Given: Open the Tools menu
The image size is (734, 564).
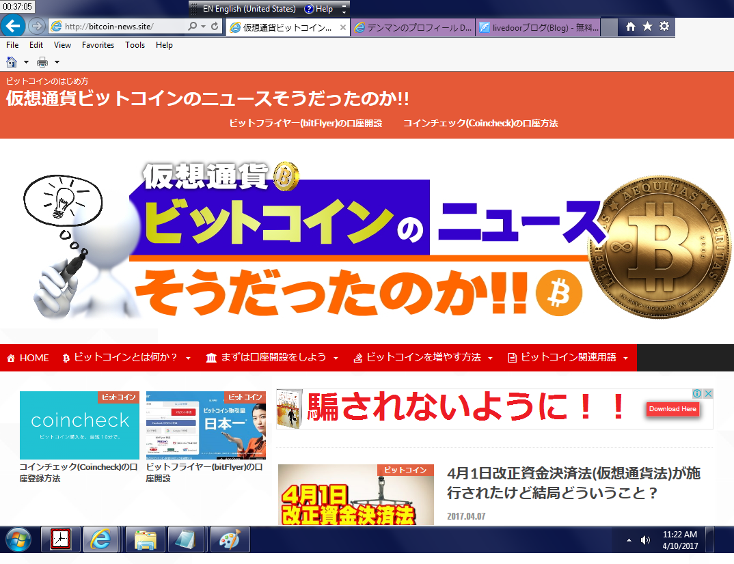Looking at the screenshot, I should (x=135, y=45).
